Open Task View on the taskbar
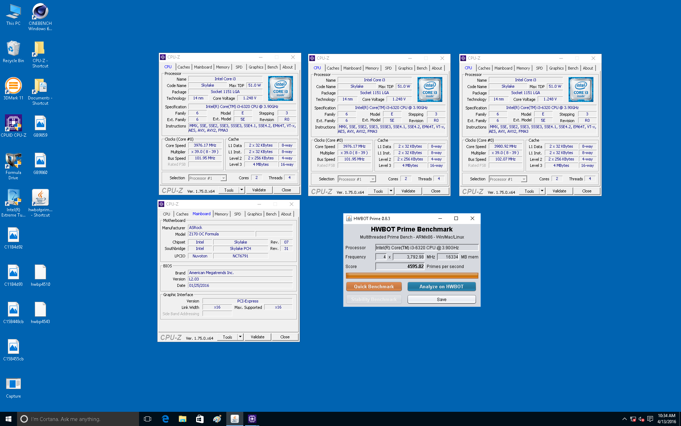The image size is (681, 426). (x=148, y=419)
